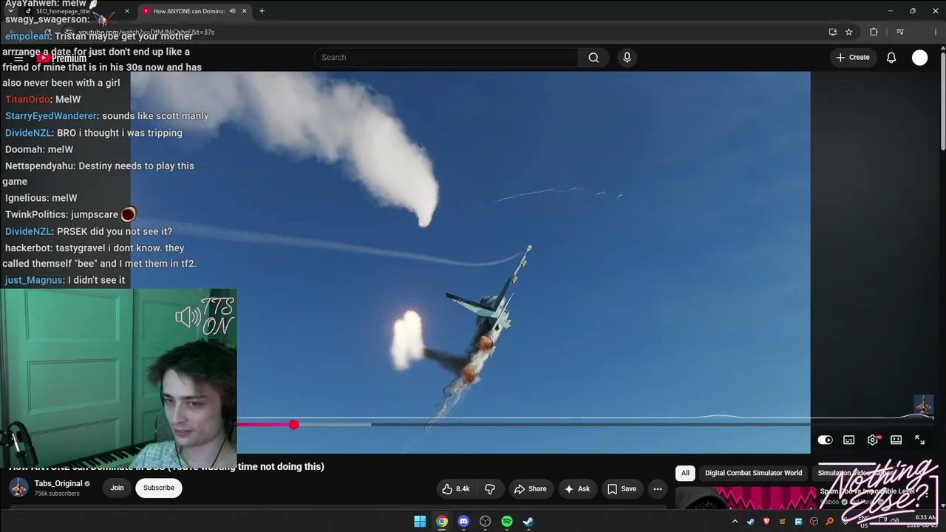Open the YouTube account avatar menu
Screen dimensions: 946x532
[x=919, y=58]
